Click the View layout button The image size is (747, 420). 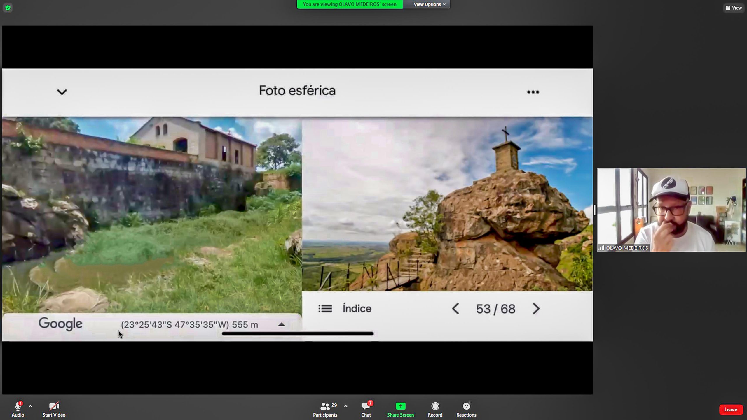(x=734, y=8)
